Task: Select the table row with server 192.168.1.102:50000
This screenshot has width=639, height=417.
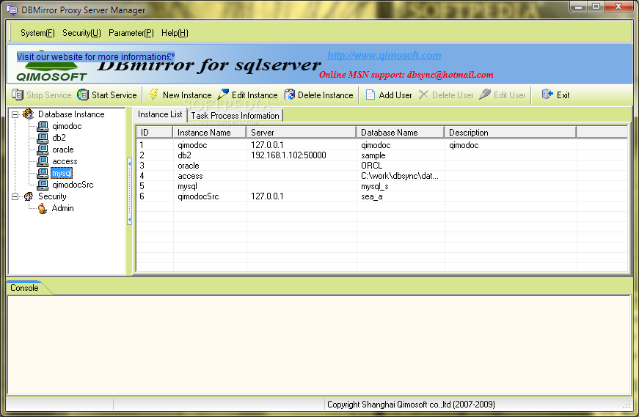Action: [x=381, y=155]
